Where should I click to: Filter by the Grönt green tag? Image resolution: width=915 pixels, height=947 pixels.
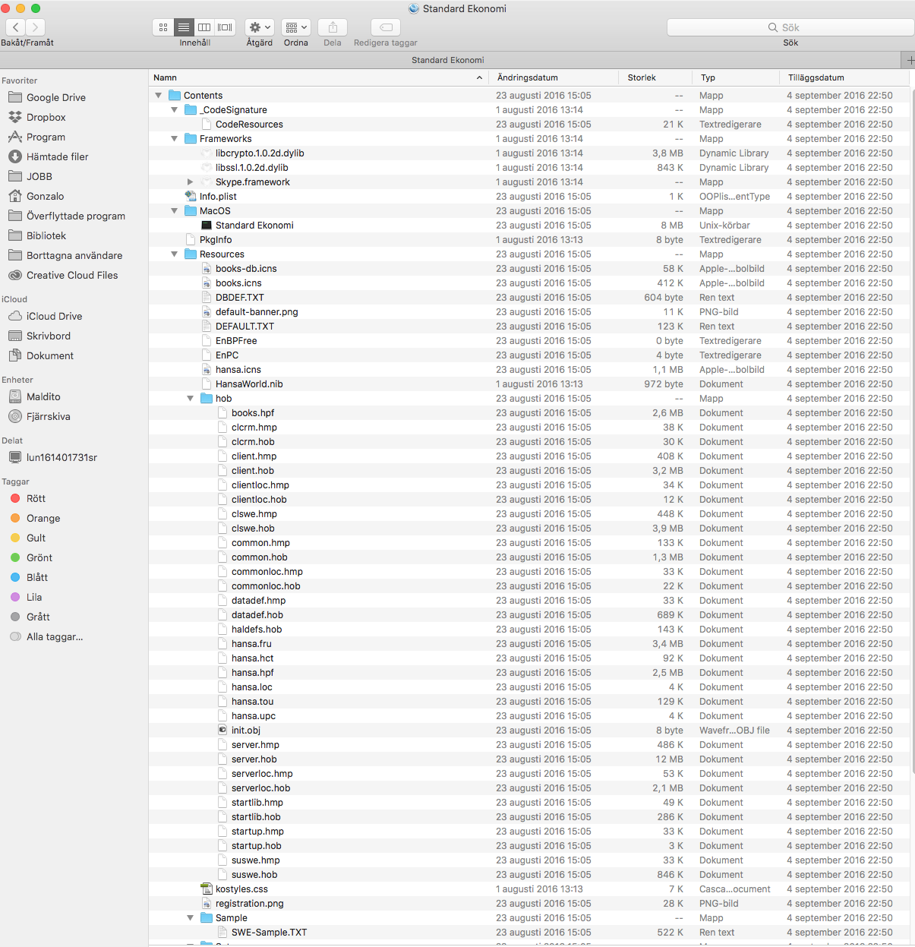tap(39, 557)
